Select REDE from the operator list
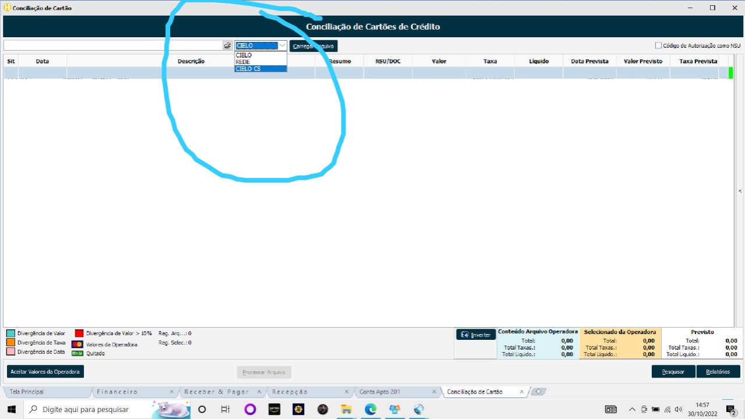Viewport: 745px width, 419px height. (243, 62)
